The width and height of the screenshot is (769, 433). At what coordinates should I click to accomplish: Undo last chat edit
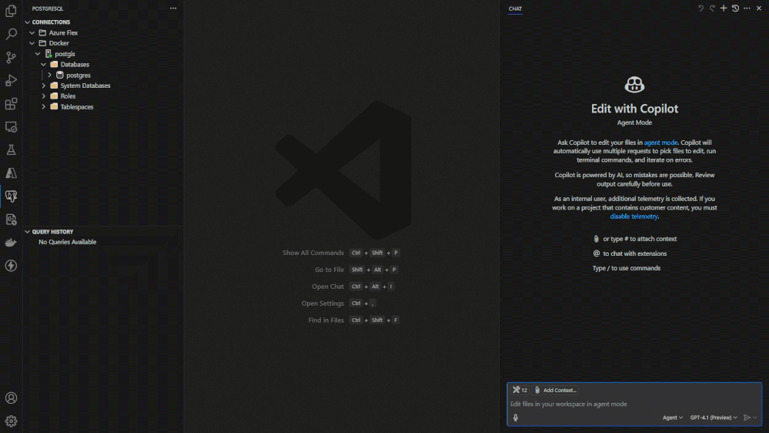point(700,8)
